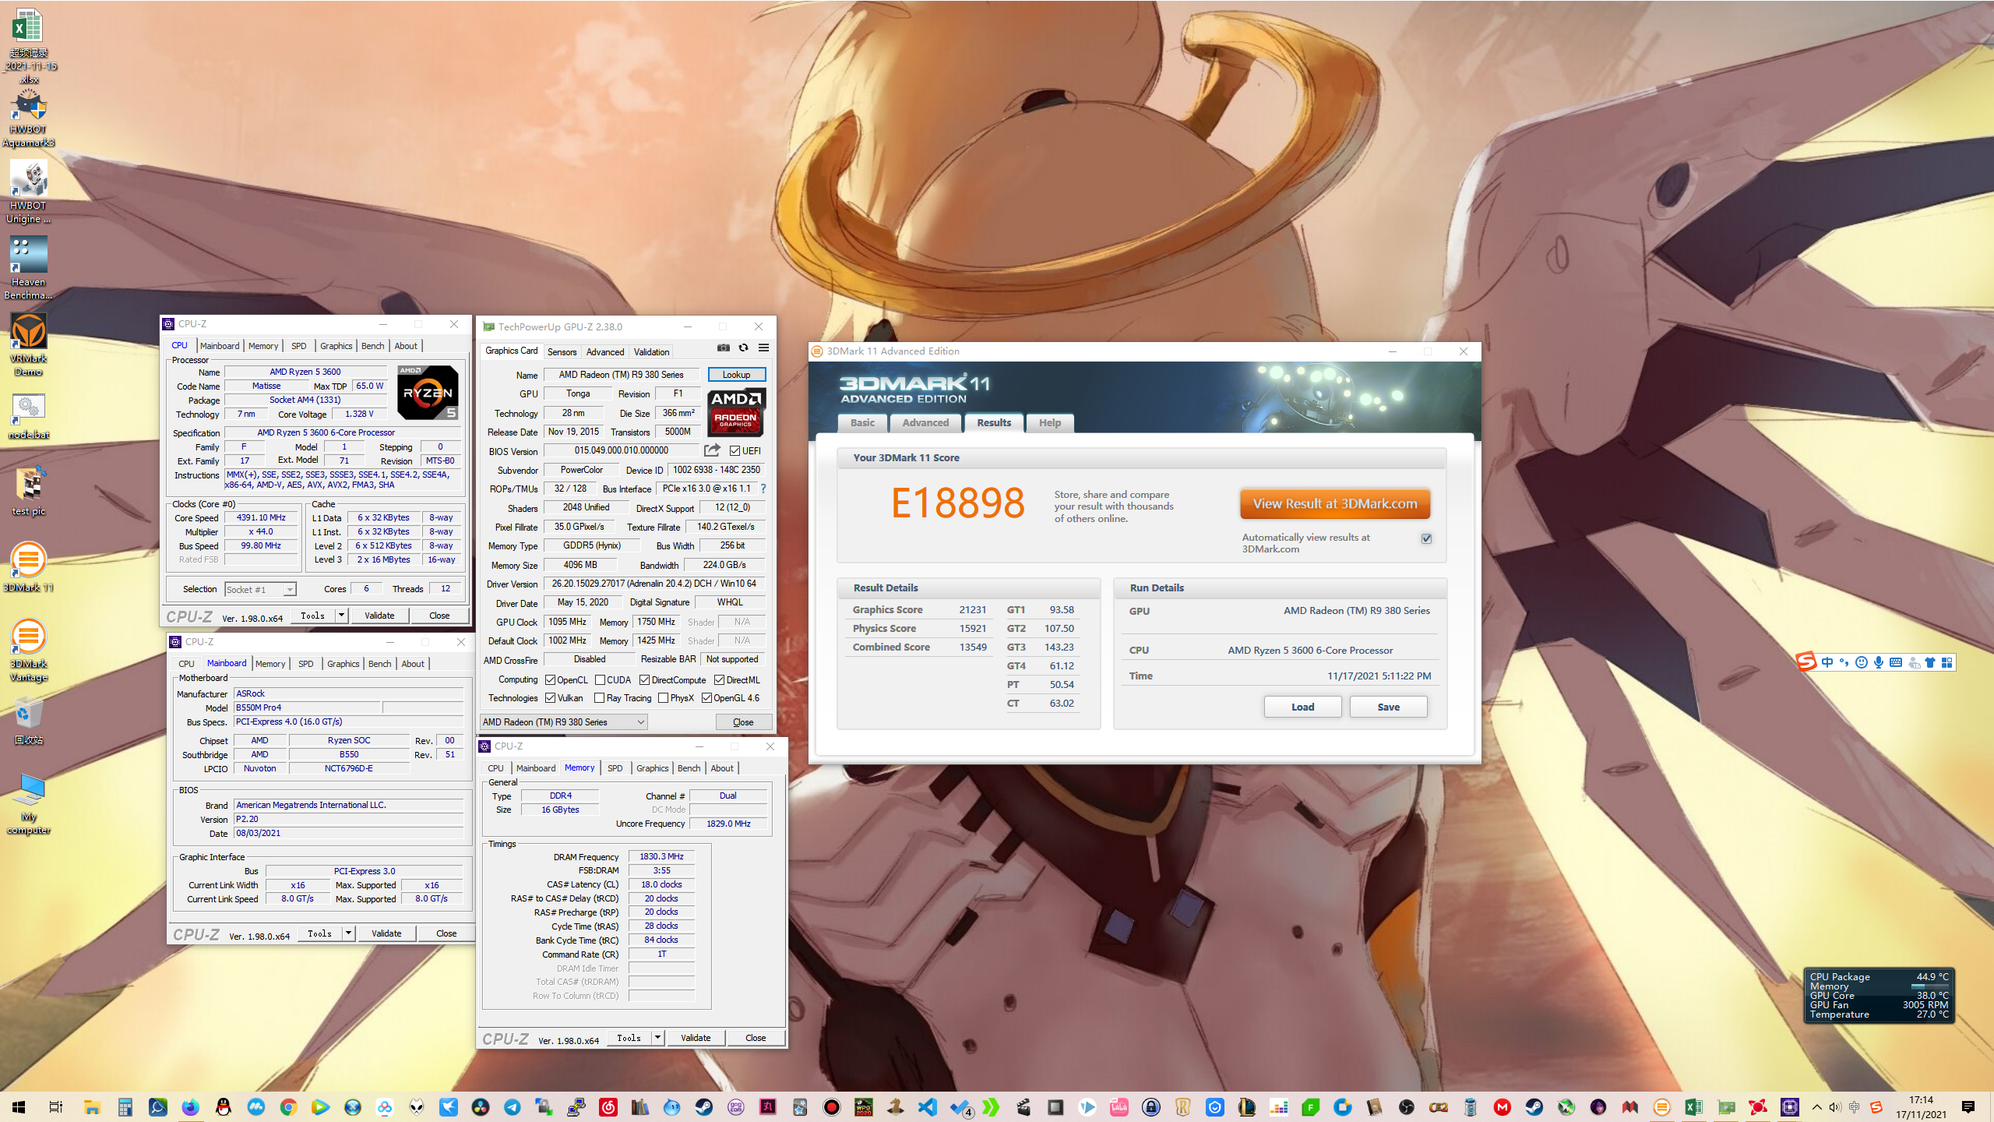This screenshot has height=1122, width=1994.
Task: Open the Recycle Bin desktop icon
Action: click(x=29, y=721)
